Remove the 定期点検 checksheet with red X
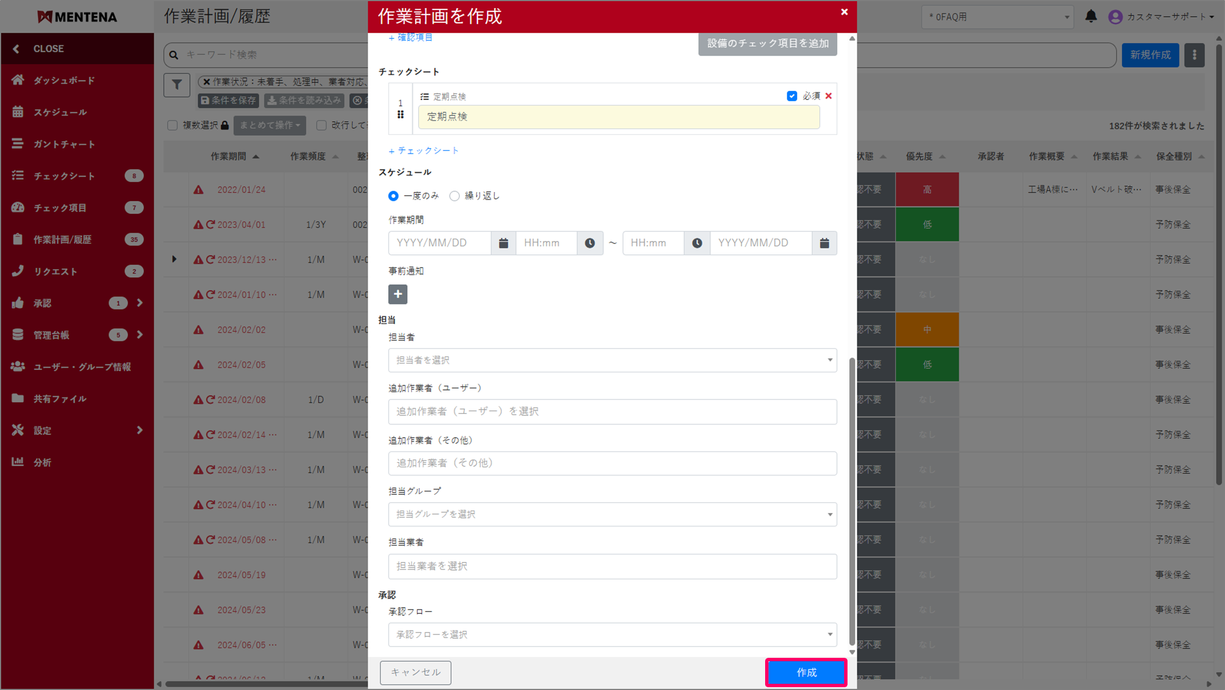Image resolution: width=1225 pixels, height=690 pixels. point(828,96)
